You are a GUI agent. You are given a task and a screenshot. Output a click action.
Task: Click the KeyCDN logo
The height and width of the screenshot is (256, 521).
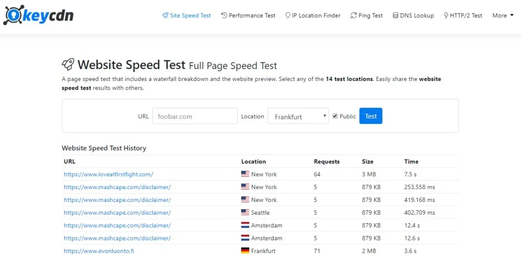coord(38,15)
